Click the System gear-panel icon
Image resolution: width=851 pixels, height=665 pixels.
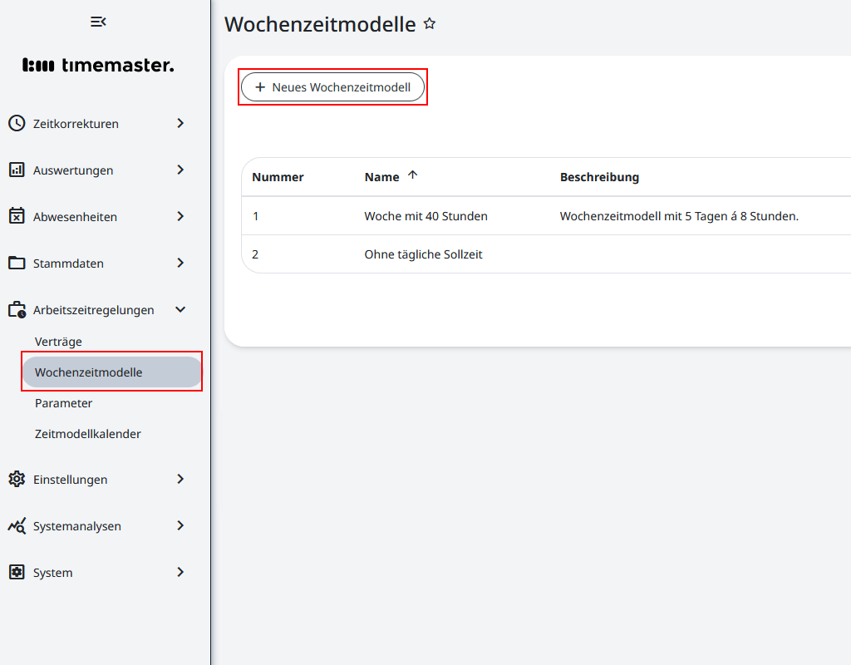tap(17, 572)
